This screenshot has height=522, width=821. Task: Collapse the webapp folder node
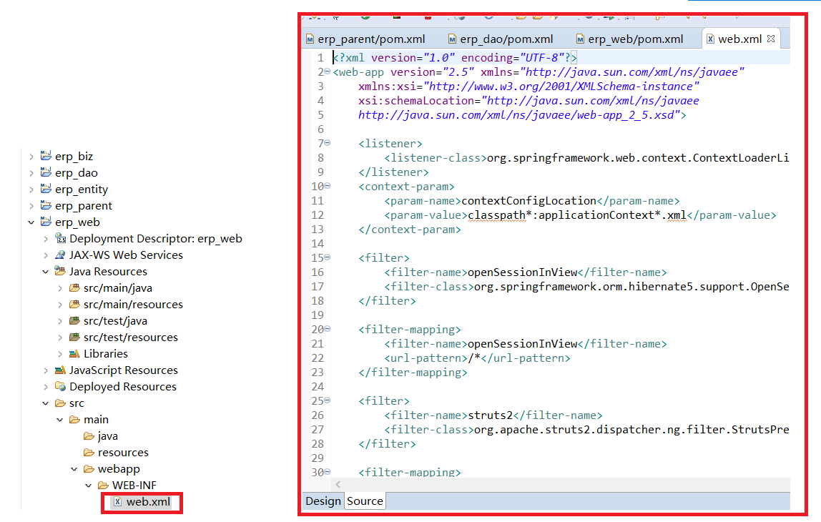click(x=74, y=469)
